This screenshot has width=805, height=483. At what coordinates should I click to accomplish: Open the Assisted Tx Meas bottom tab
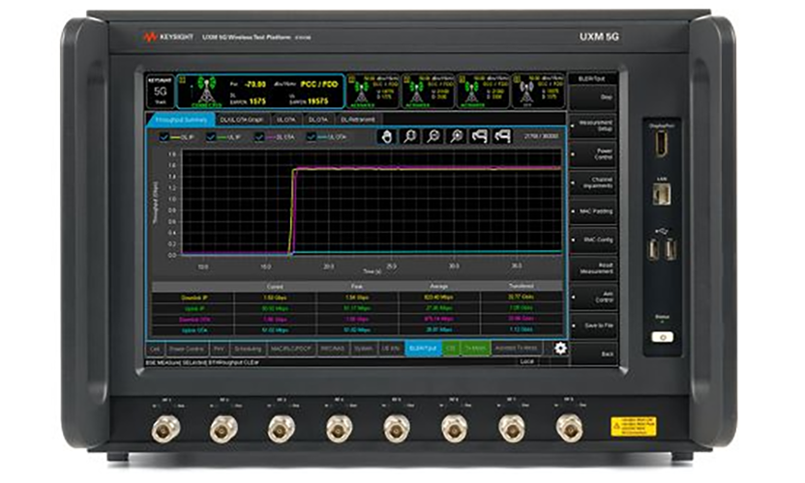click(x=516, y=349)
